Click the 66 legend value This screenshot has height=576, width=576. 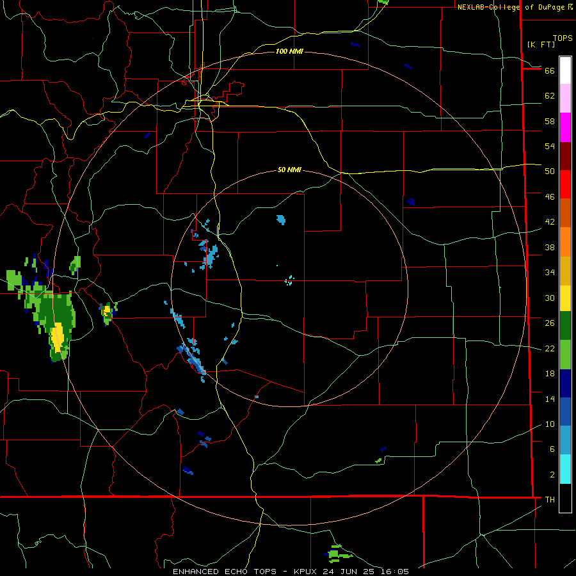tap(550, 70)
